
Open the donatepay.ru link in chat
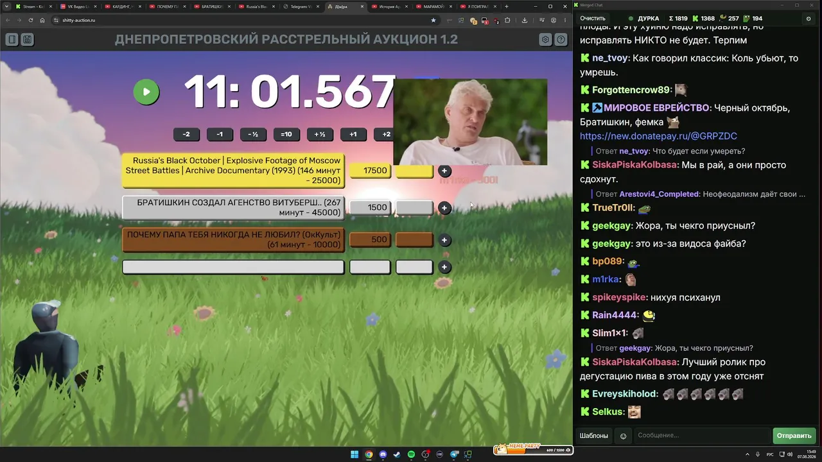tap(658, 136)
